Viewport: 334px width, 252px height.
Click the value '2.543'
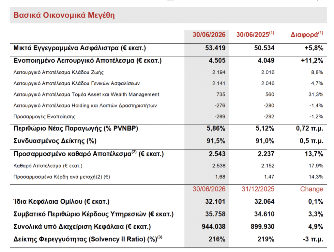pos(217,154)
